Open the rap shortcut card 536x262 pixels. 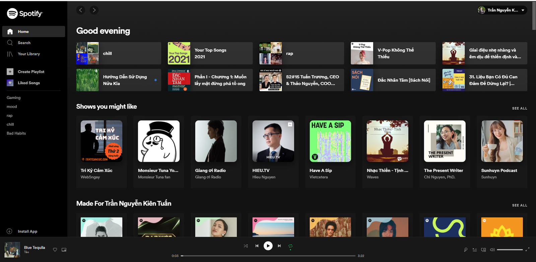(x=301, y=53)
